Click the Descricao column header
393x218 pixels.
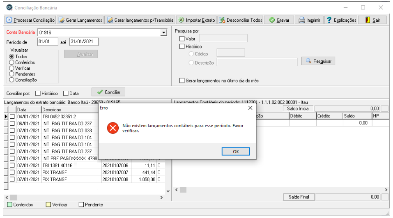tap(70, 110)
